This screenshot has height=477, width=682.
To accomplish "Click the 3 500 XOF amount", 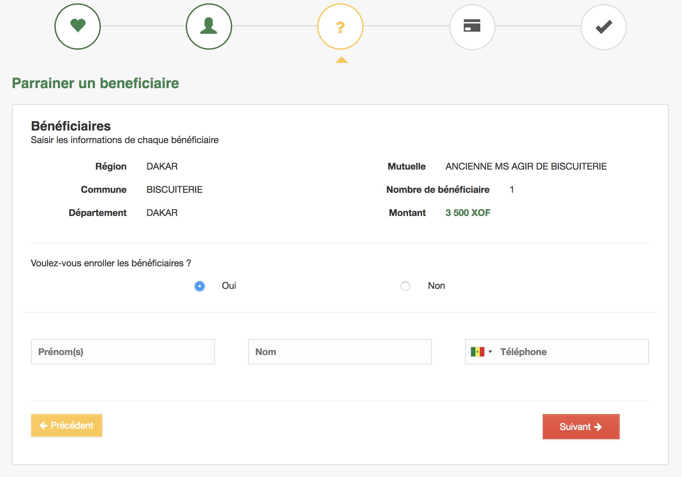I will point(468,213).
